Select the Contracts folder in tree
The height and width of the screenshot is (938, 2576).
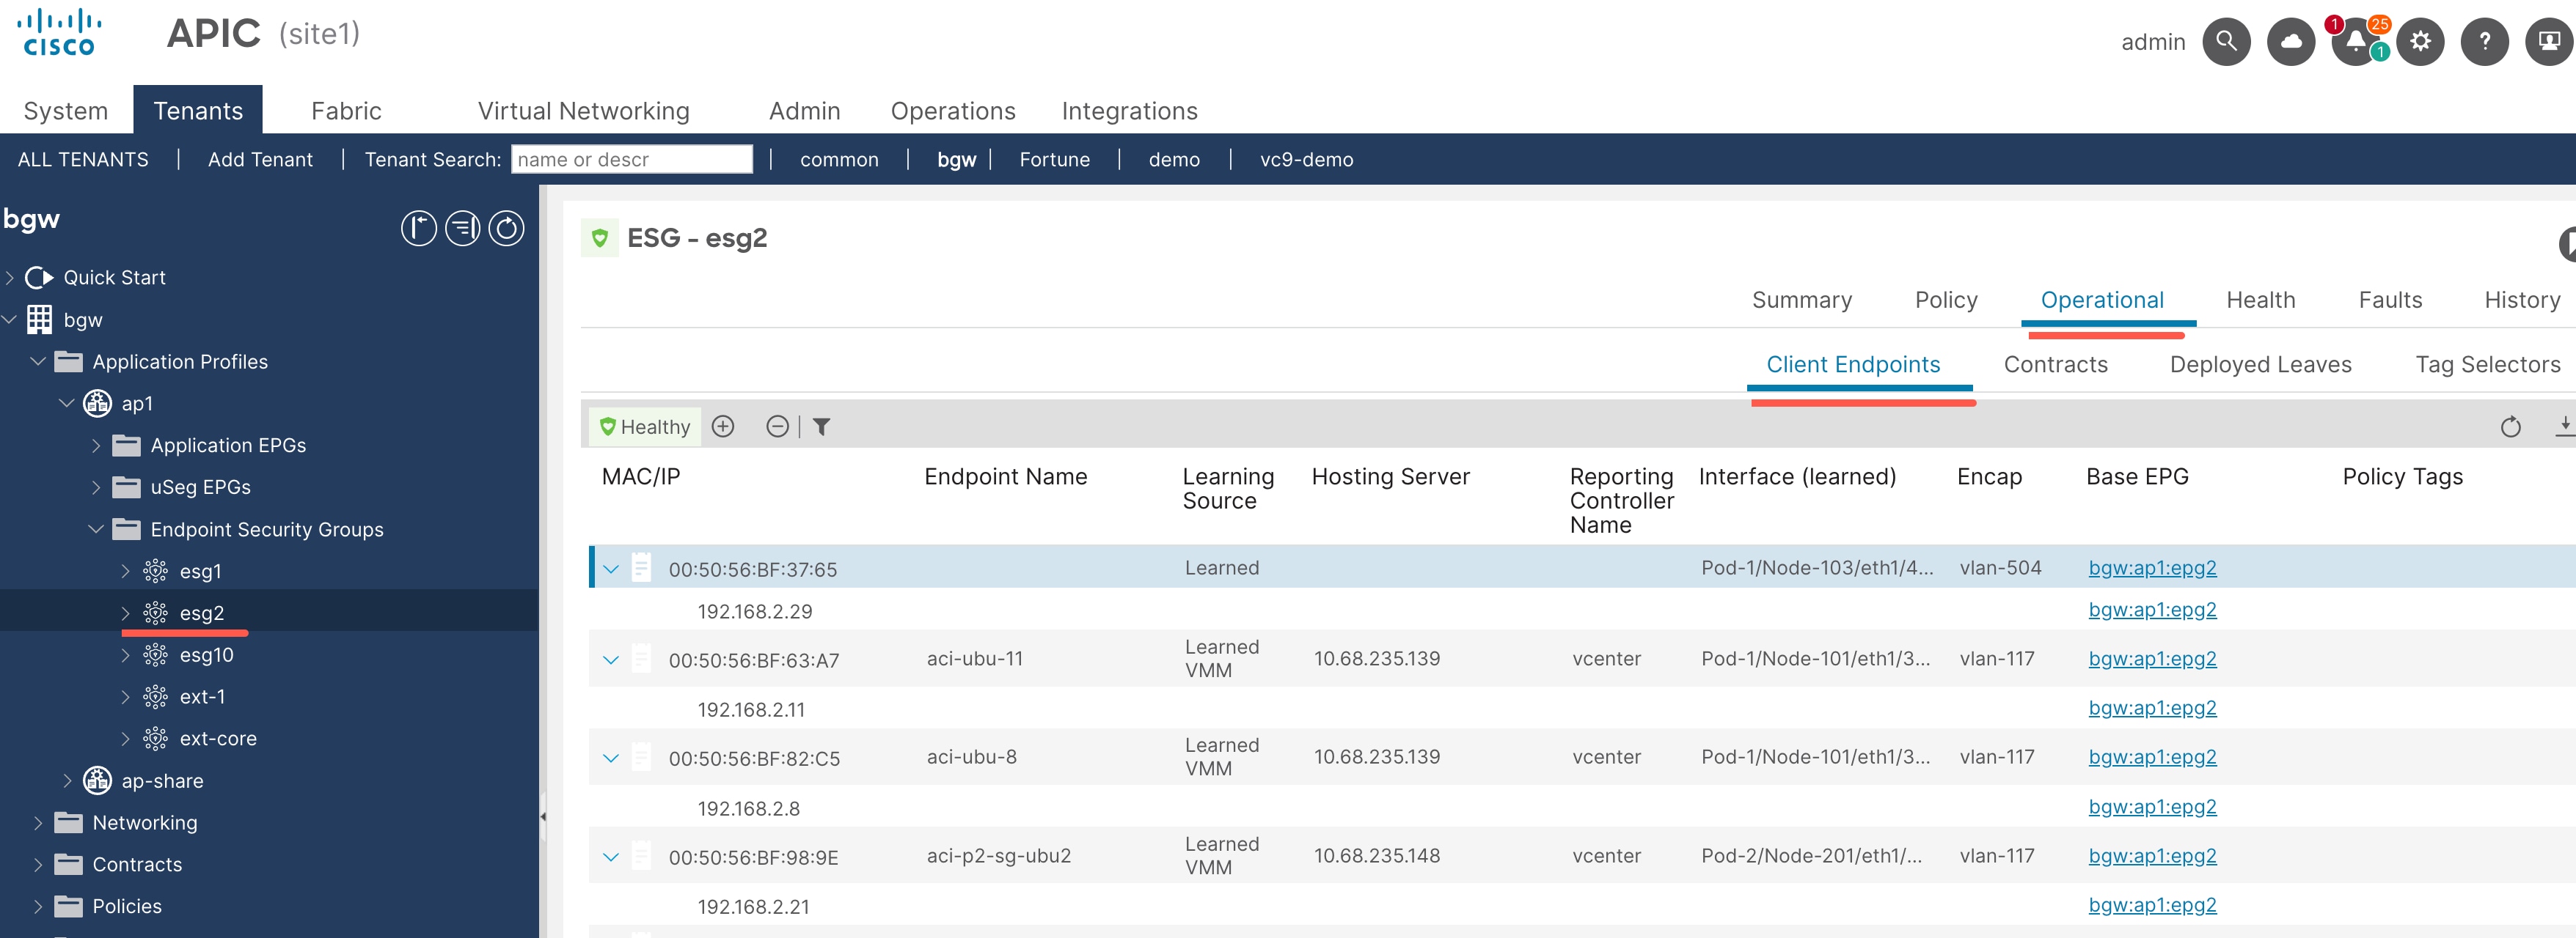pos(137,865)
